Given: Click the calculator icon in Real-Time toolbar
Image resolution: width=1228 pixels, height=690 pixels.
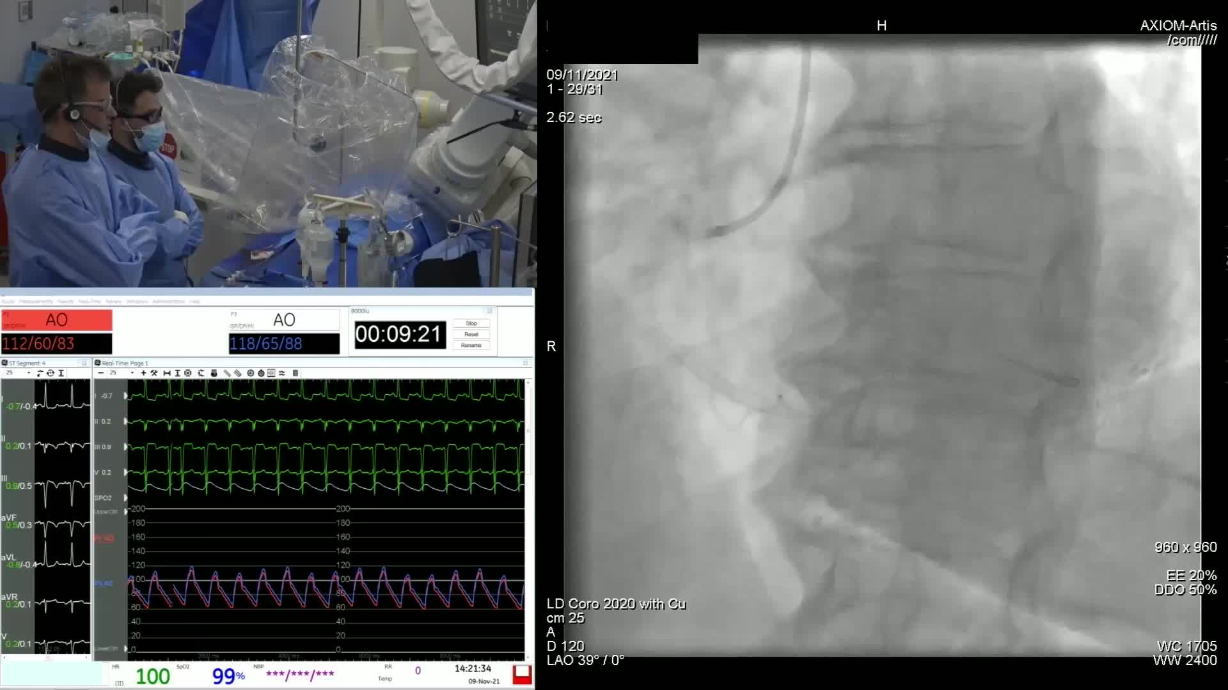Looking at the screenshot, I should (x=295, y=373).
